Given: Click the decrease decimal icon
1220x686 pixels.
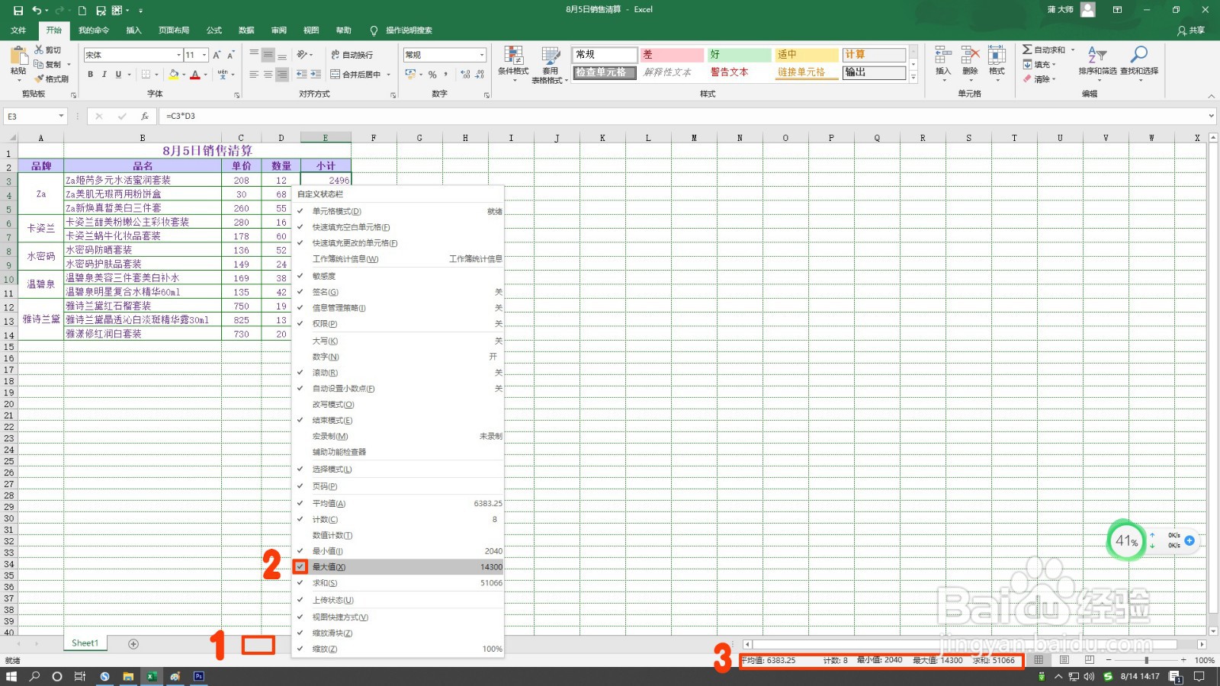Looking at the screenshot, I should point(480,74).
